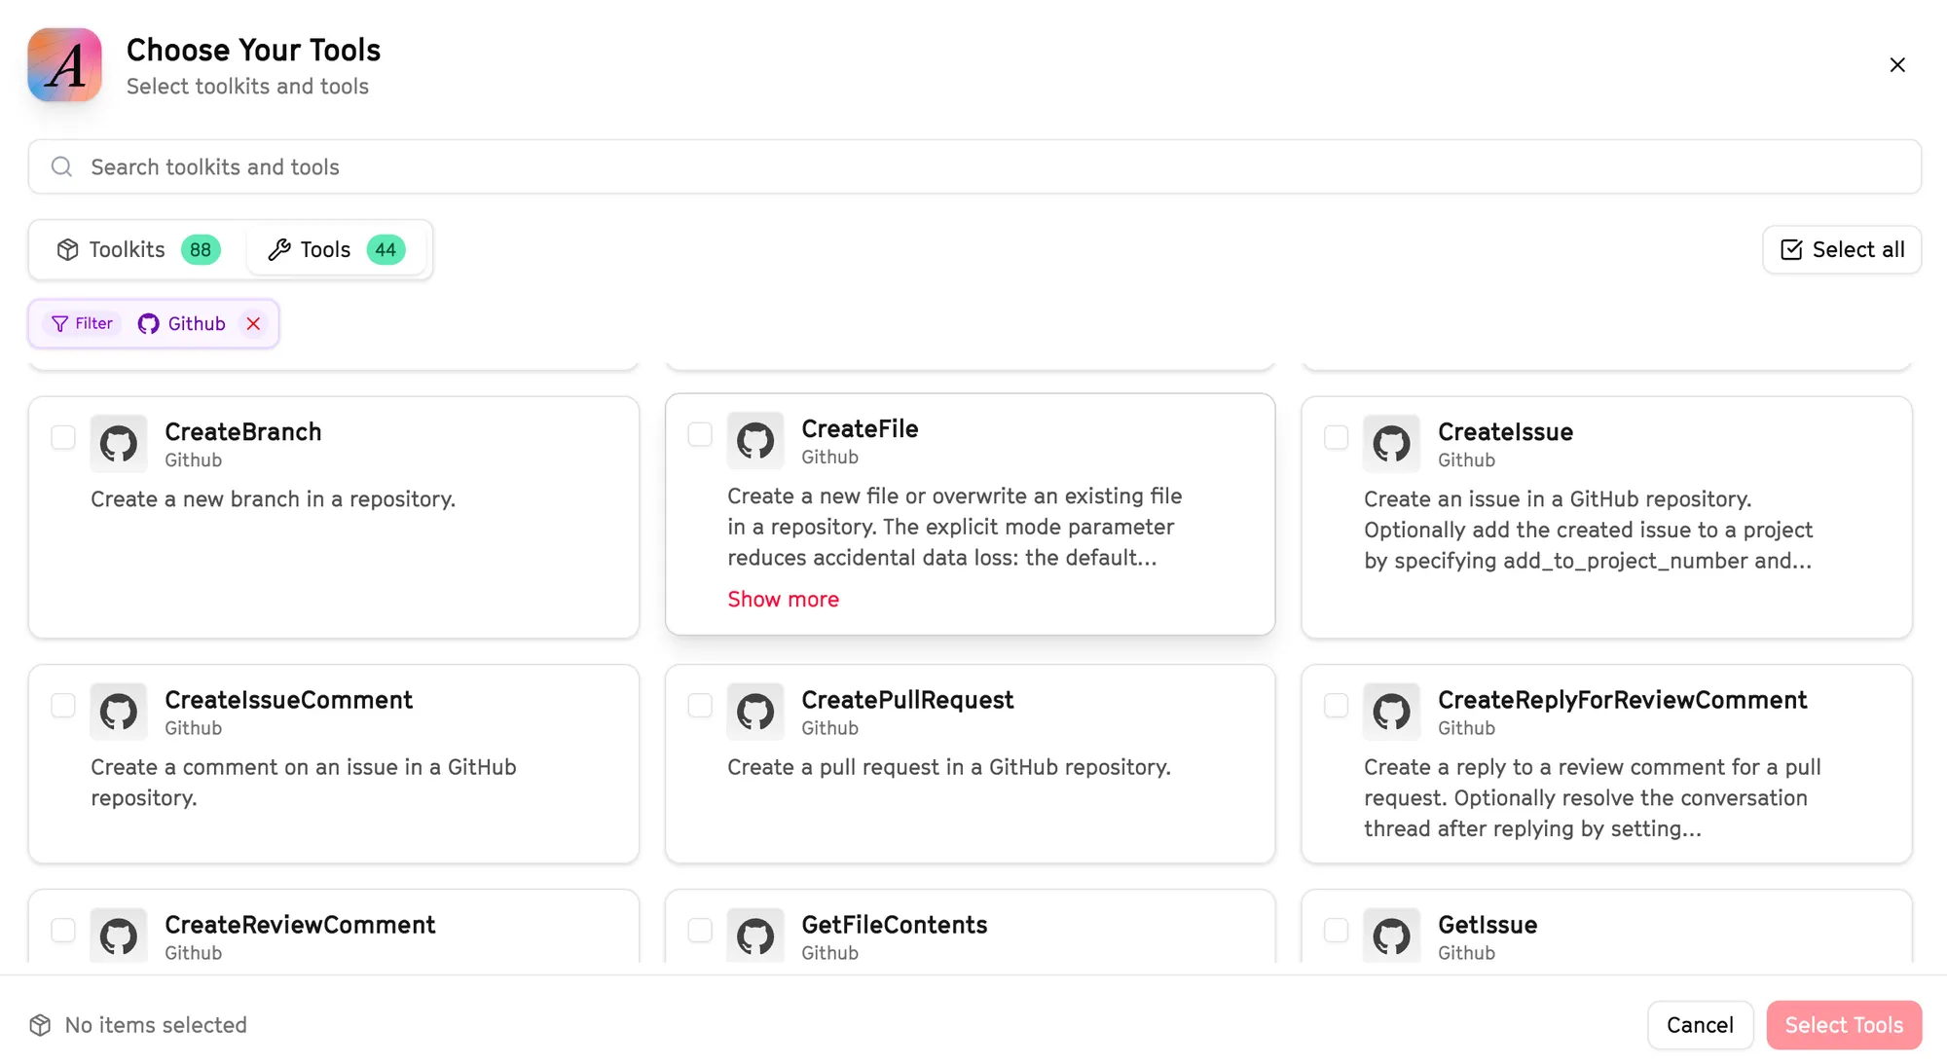Click the colorful A app logo
This screenshot has width=1947, height=1064.
(64, 65)
